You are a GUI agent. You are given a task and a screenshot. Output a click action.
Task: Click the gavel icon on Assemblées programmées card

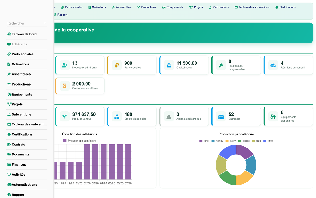221,65
